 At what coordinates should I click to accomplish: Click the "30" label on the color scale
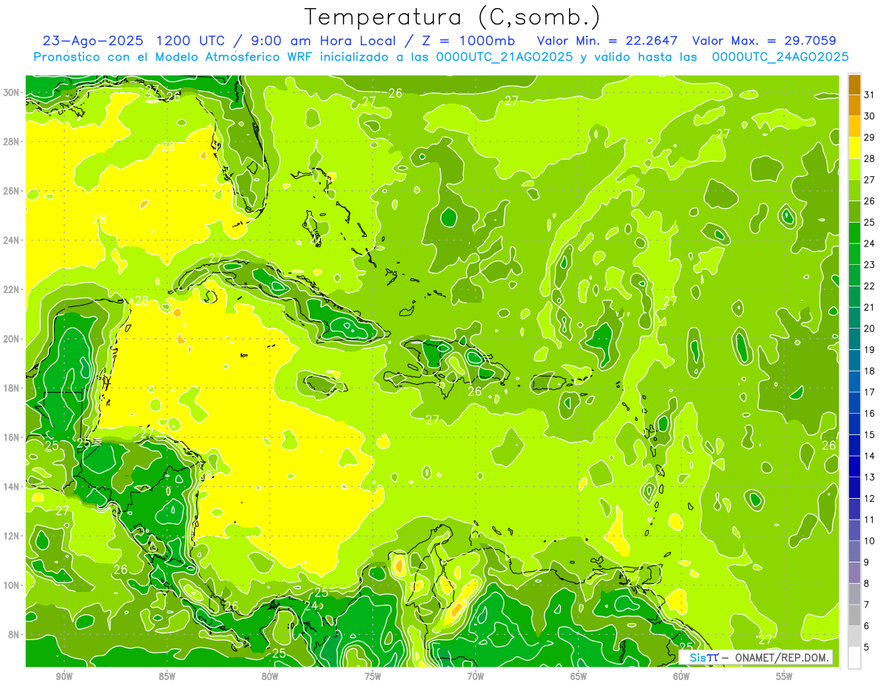(870, 116)
